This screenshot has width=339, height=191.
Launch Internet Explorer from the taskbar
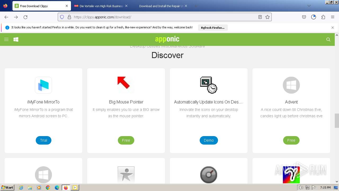click(21, 188)
